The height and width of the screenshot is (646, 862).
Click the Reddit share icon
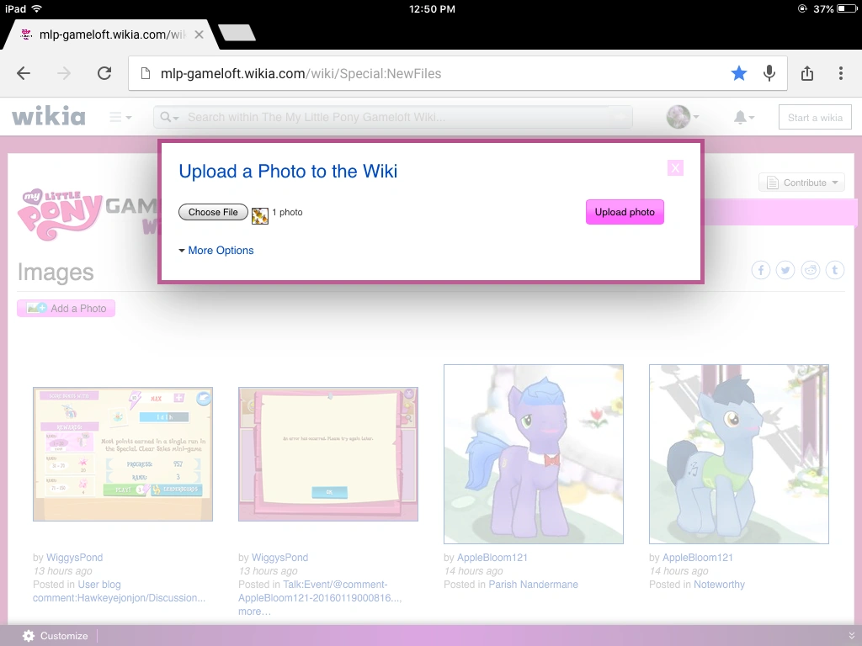click(810, 270)
